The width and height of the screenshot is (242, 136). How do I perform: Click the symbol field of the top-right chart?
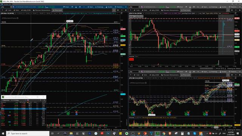(134, 7)
